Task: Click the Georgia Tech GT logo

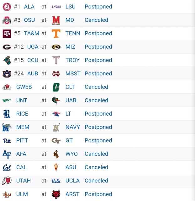Action: click(56, 140)
